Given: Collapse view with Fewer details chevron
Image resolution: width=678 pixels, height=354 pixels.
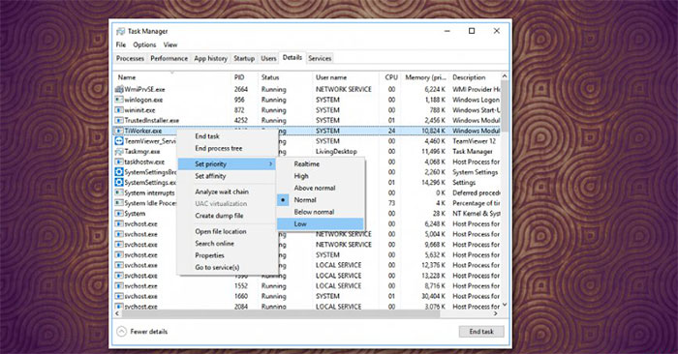Looking at the screenshot, I should pyautogui.click(x=121, y=332).
